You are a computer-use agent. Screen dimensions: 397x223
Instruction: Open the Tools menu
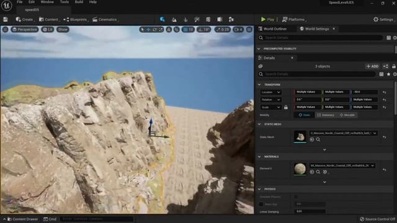pos(65,2)
